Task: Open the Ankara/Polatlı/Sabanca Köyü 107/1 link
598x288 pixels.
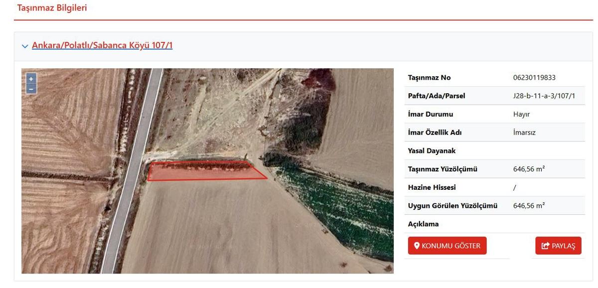Action: point(102,45)
